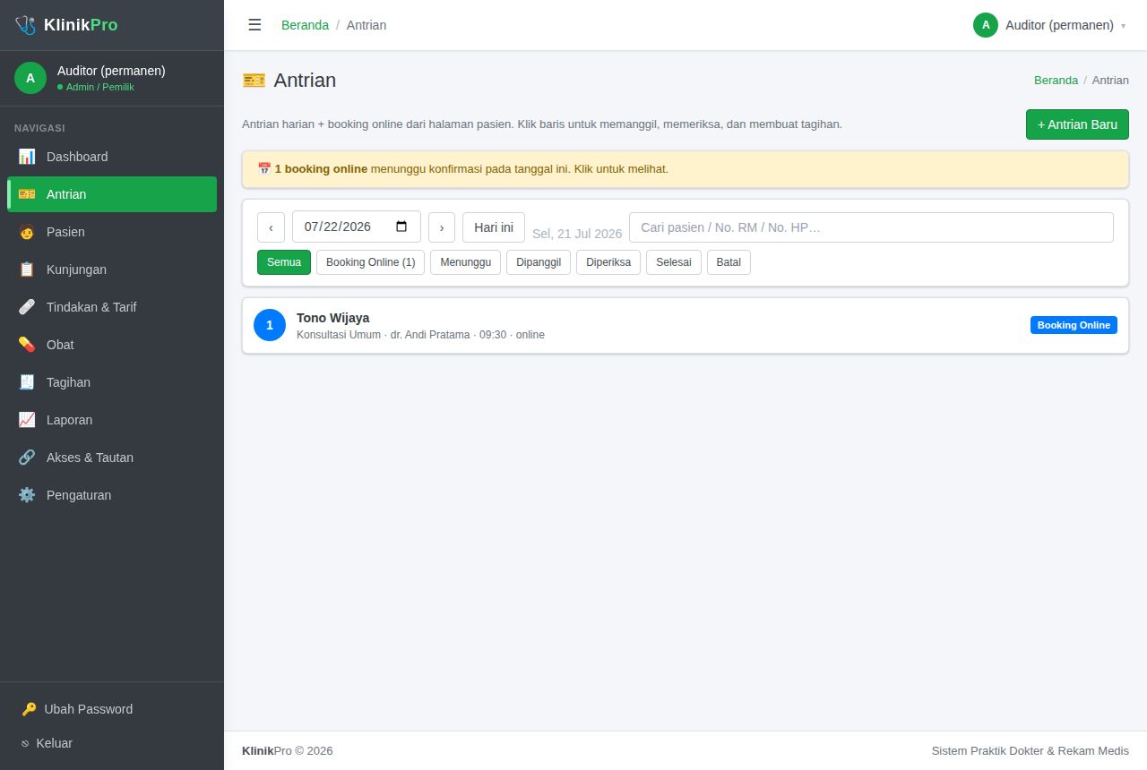Filter queue by Booking Online (1)

coord(370,262)
